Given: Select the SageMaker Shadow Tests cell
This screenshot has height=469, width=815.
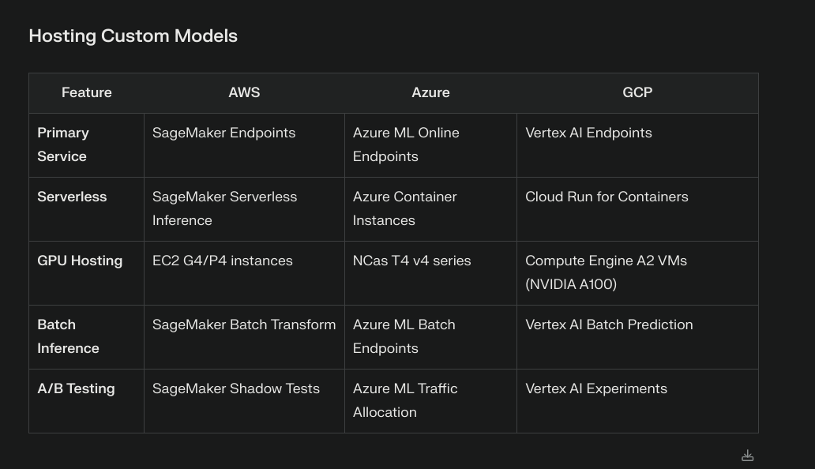Looking at the screenshot, I should [244, 401].
